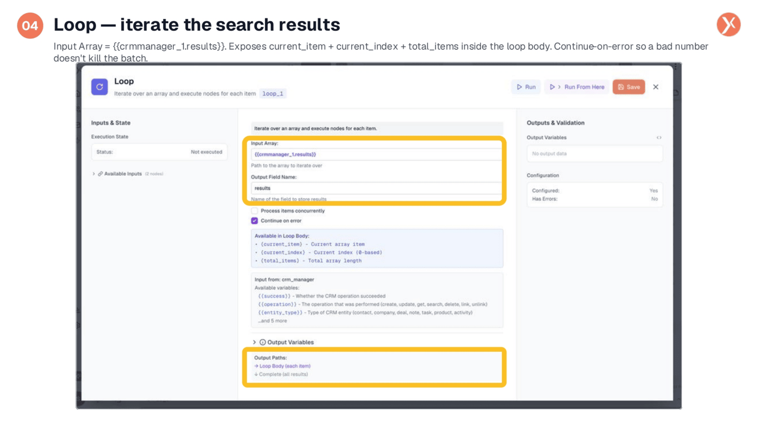Click Run From Here button

(577, 87)
